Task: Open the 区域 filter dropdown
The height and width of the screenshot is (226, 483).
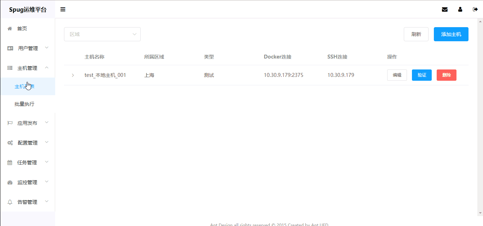Action: (x=102, y=34)
